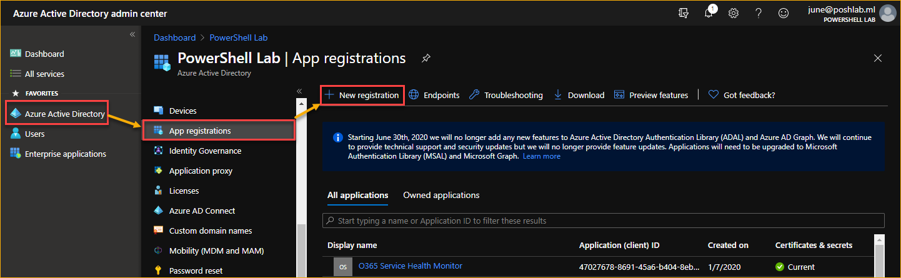Click the Dashboard breadcrumb link
Image resolution: width=901 pixels, height=278 pixels.
(x=175, y=37)
